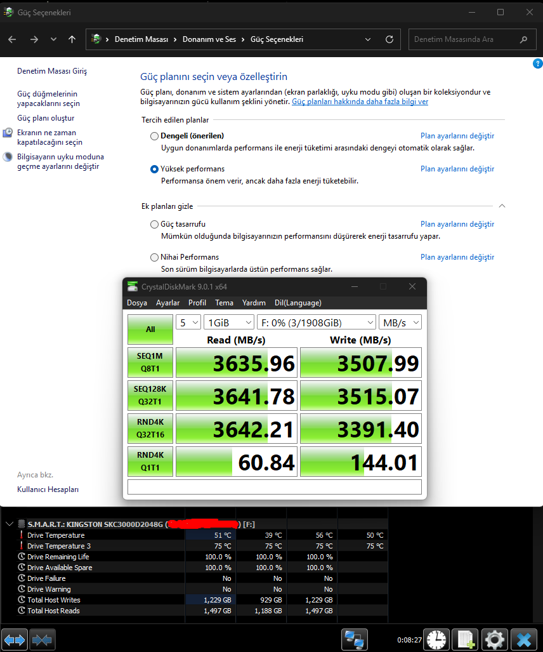
Task: Select Yüksek performans power plan
Action: tap(154, 169)
